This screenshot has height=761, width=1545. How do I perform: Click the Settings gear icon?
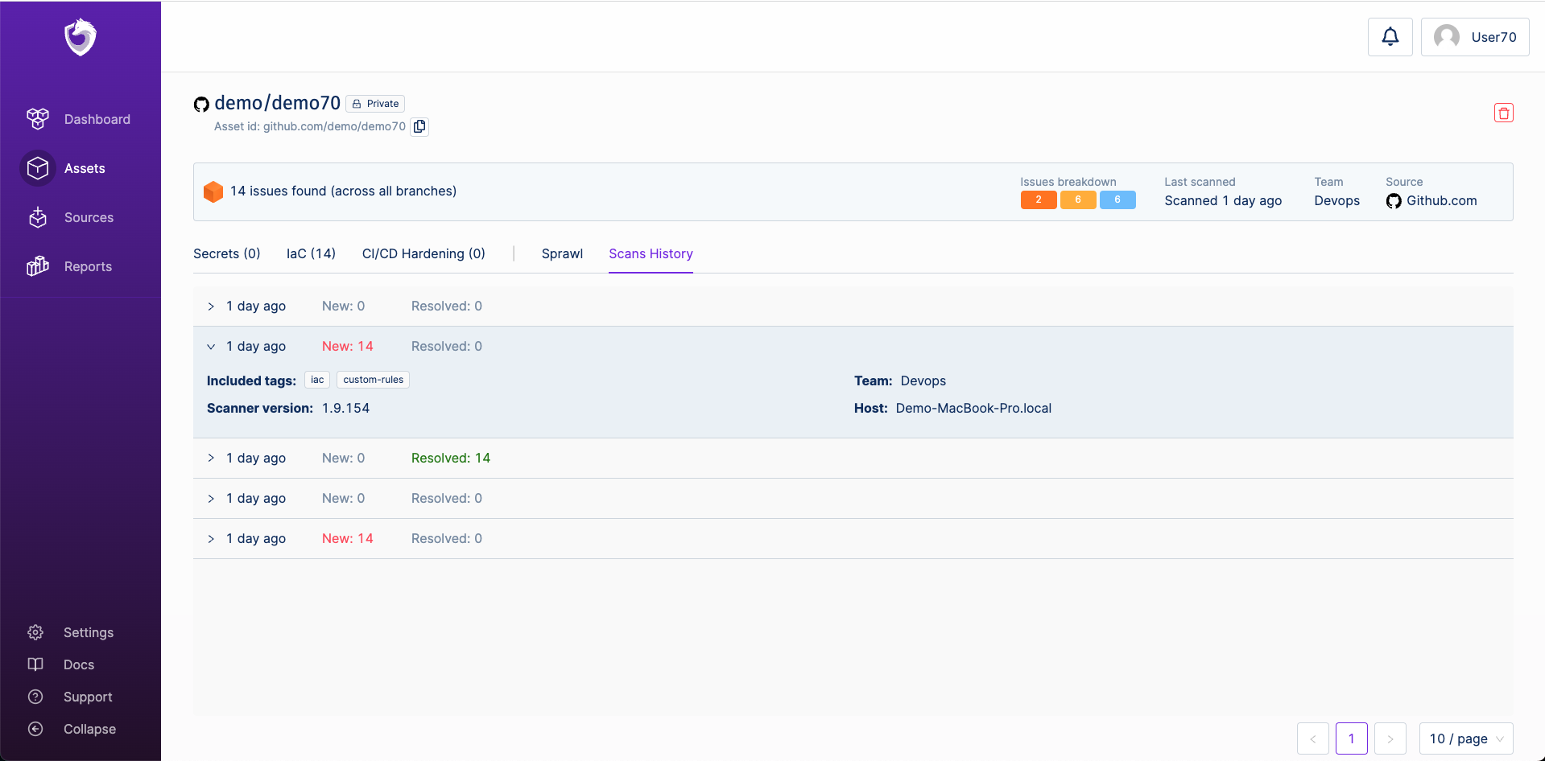[35, 632]
